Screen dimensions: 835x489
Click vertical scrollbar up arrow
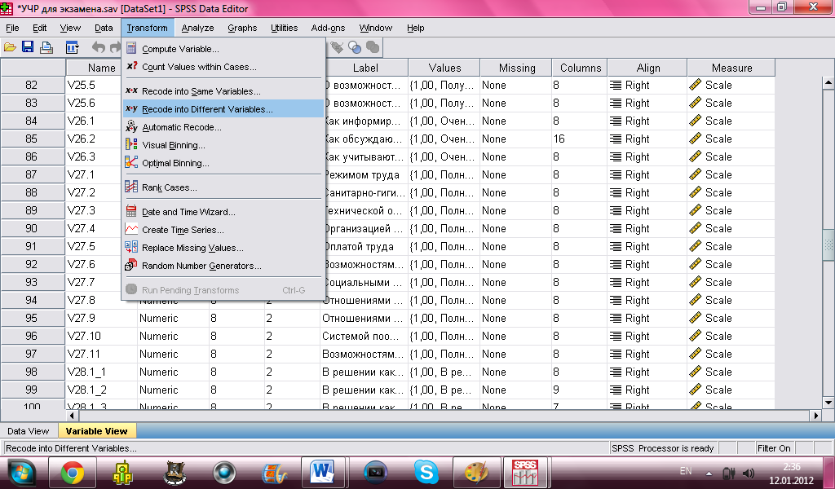[x=828, y=82]
